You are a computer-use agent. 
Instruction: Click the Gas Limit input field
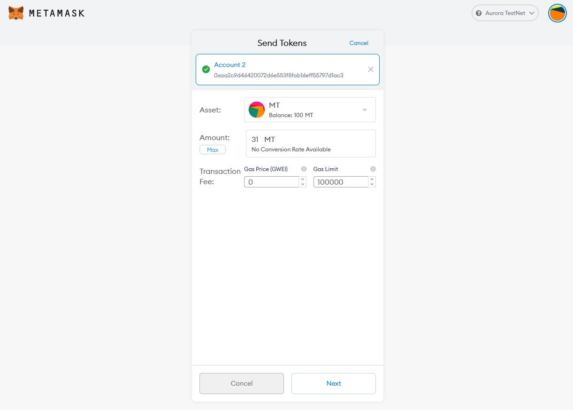pyautogui.click(x=341, y=182)
